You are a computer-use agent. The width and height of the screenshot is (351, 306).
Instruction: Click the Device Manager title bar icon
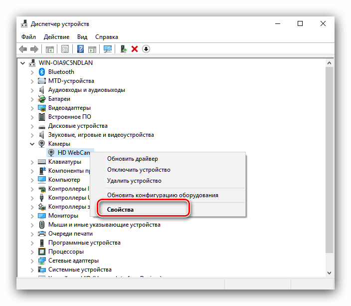24,24
